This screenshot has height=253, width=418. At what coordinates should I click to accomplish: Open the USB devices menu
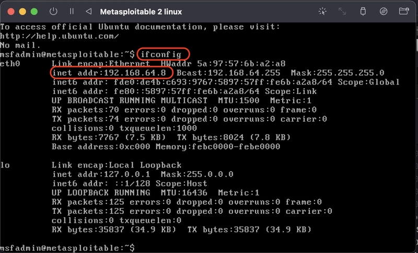pos(363,11)
